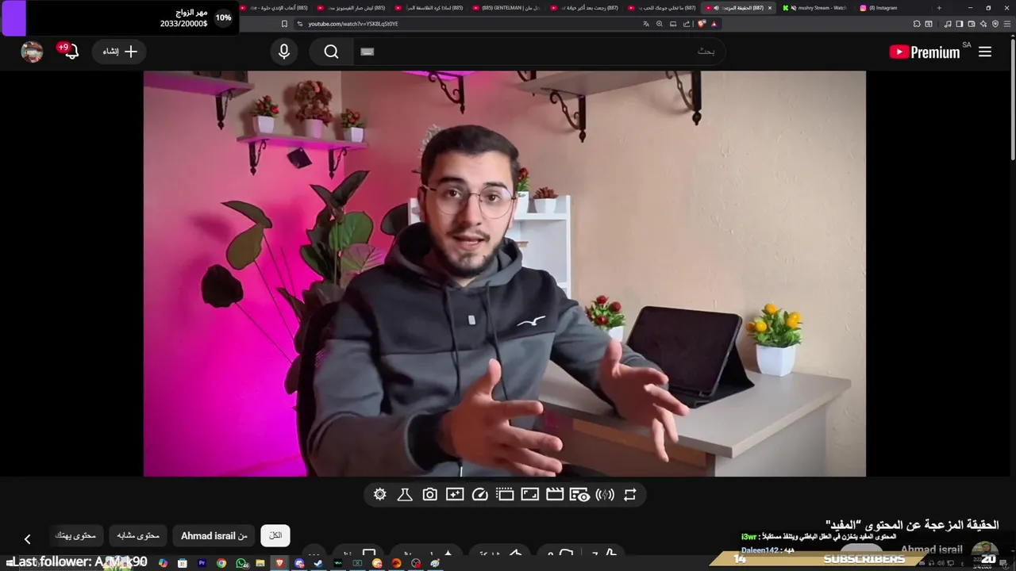Take a video screenshot with the camera icon
The width and height of the screenshot is (1016, 571).
(x=429, y=495)
